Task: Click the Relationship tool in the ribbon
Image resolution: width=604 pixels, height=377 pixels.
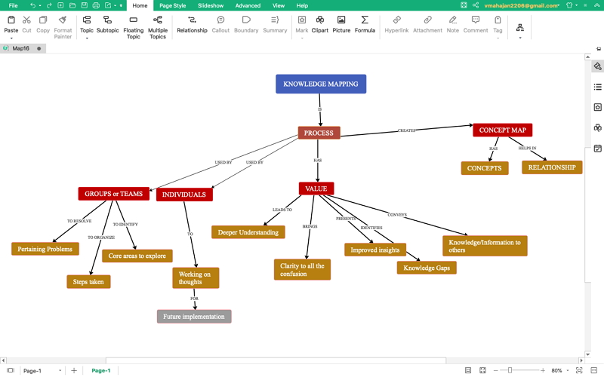Action: pos(192,23)
